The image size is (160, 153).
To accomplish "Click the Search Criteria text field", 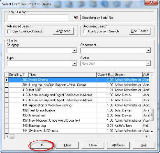I will point(38,17).
